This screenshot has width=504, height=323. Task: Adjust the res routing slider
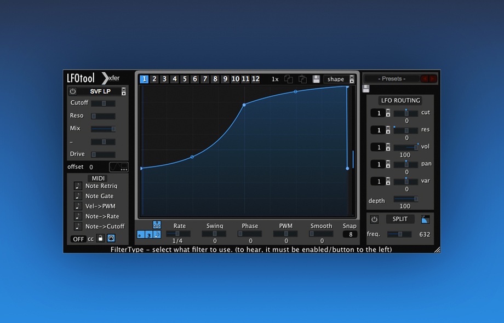click(406, 130)
